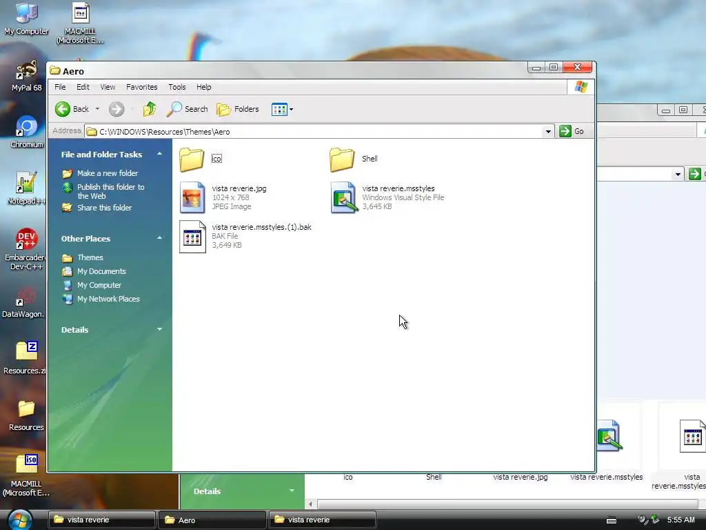Click Publish this folder to the Web
The width and height of the screenshot is (706, 530).
[x=110, y=191]
